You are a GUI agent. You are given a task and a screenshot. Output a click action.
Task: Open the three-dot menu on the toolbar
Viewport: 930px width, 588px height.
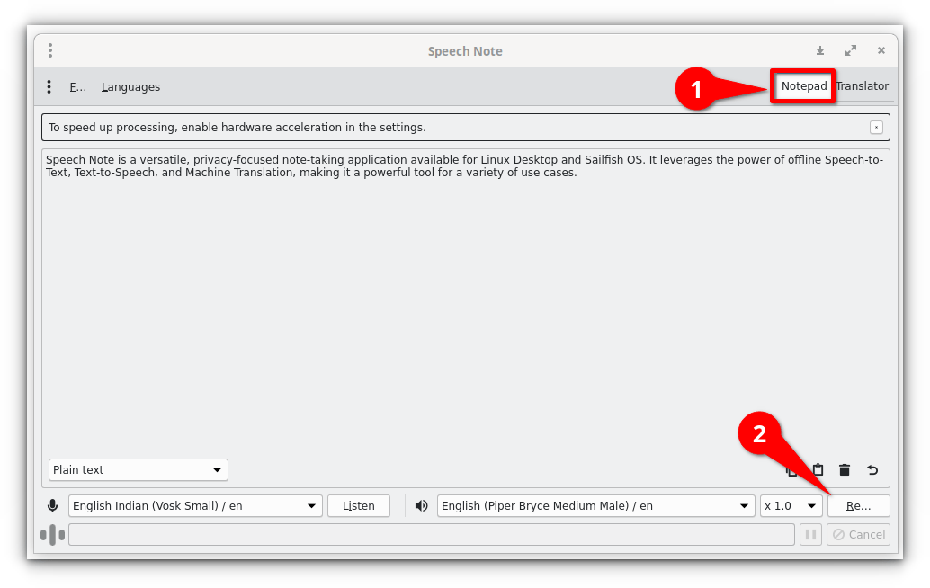point(49,86)
